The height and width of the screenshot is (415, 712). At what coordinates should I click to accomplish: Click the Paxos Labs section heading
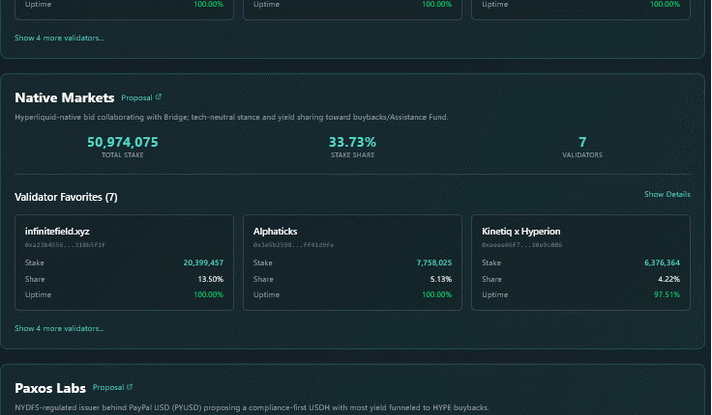tap(50, 387)
